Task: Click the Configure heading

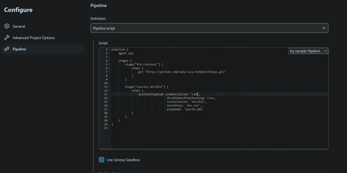Action: point(18,10)
